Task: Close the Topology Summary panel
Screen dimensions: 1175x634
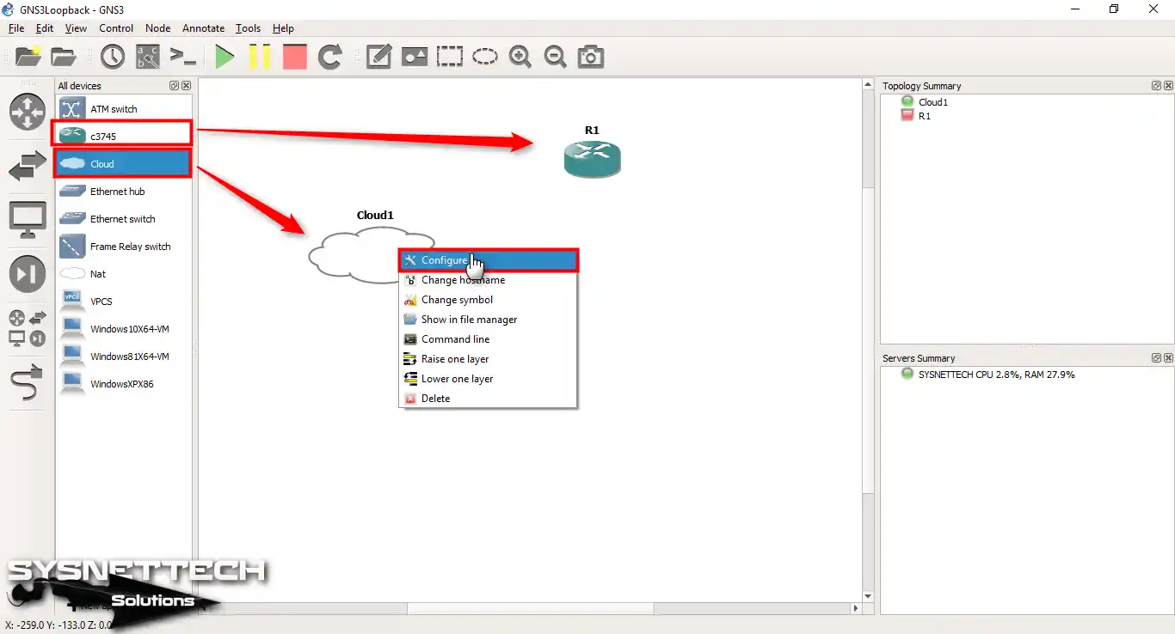Action: [x=1167, y=86]
